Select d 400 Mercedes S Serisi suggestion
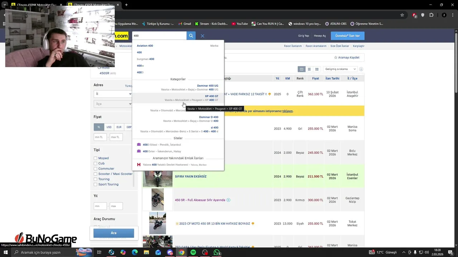The image size is (458, 257). [178, 129]
